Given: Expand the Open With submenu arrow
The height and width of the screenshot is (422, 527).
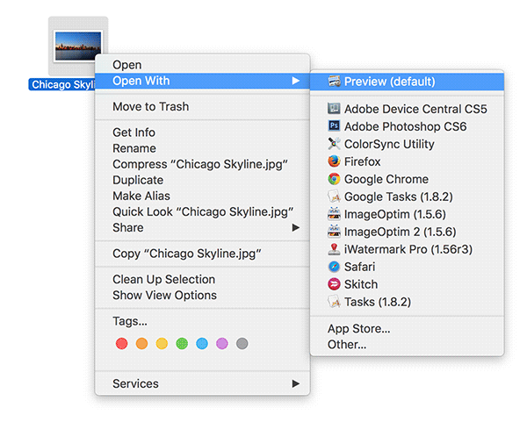Looking at the screenshot, I should tap(295, 81).
